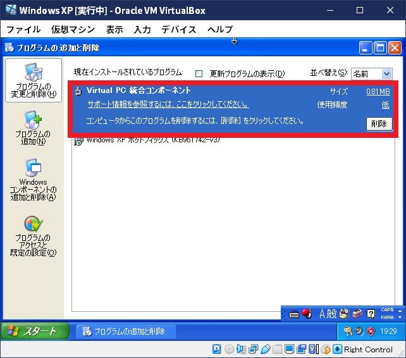
Task: Click keyboard capture arrow icon beside Right Control
Action: (x=337, y=349)
